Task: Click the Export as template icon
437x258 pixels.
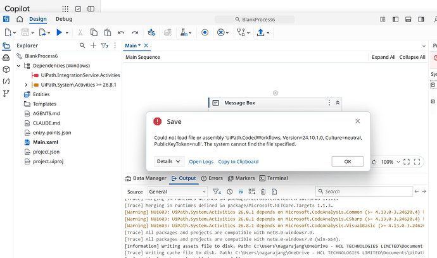Action: click(x=42, y=32)
